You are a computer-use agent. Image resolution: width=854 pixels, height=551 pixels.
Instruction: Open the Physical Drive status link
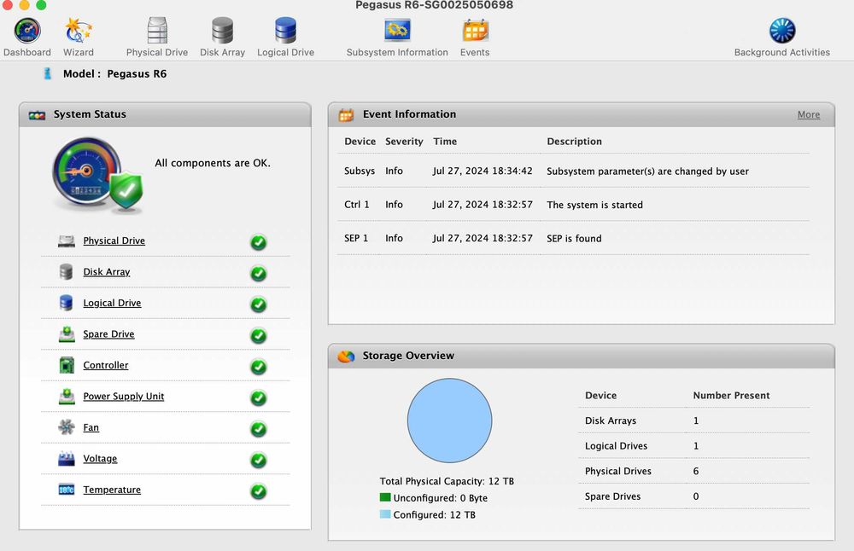[114, 241]
